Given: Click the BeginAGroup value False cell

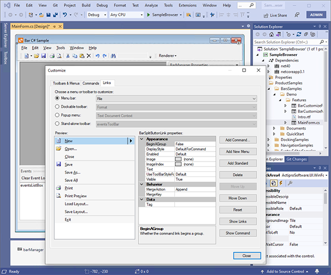Looking at the screenshot, I should point(195,144).
